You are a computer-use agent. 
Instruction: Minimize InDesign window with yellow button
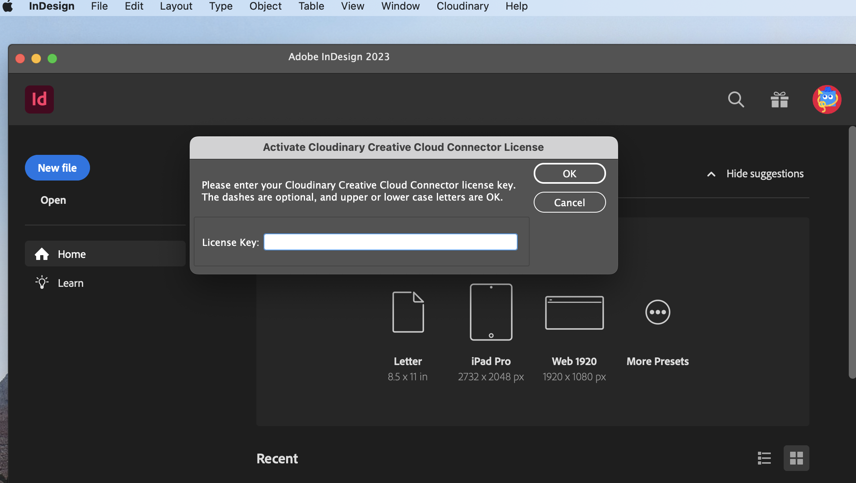(36, 59)
